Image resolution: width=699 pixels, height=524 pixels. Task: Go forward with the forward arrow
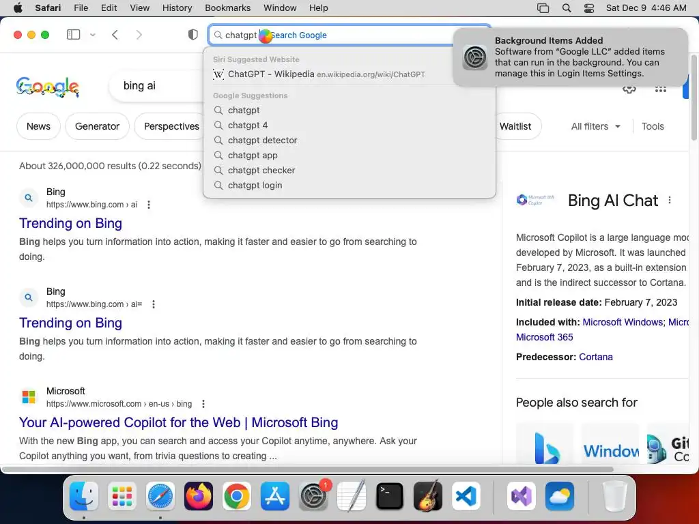click(139, 35)
